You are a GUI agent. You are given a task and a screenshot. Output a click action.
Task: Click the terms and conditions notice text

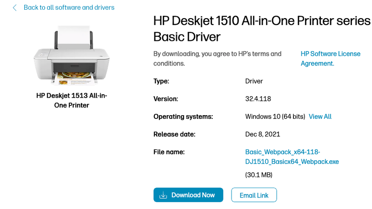[217, 59]
